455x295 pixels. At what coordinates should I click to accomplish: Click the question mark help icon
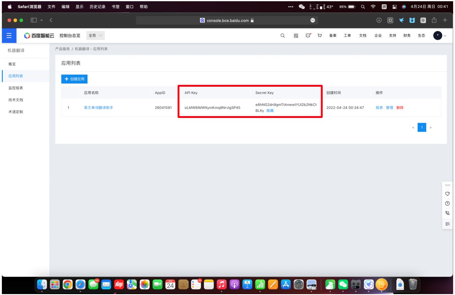[447, 203]
